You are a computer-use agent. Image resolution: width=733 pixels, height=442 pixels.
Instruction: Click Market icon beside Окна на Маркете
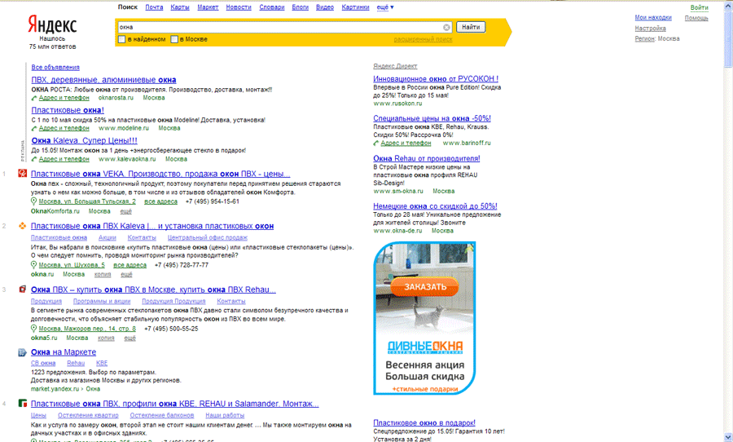(23, 352)
